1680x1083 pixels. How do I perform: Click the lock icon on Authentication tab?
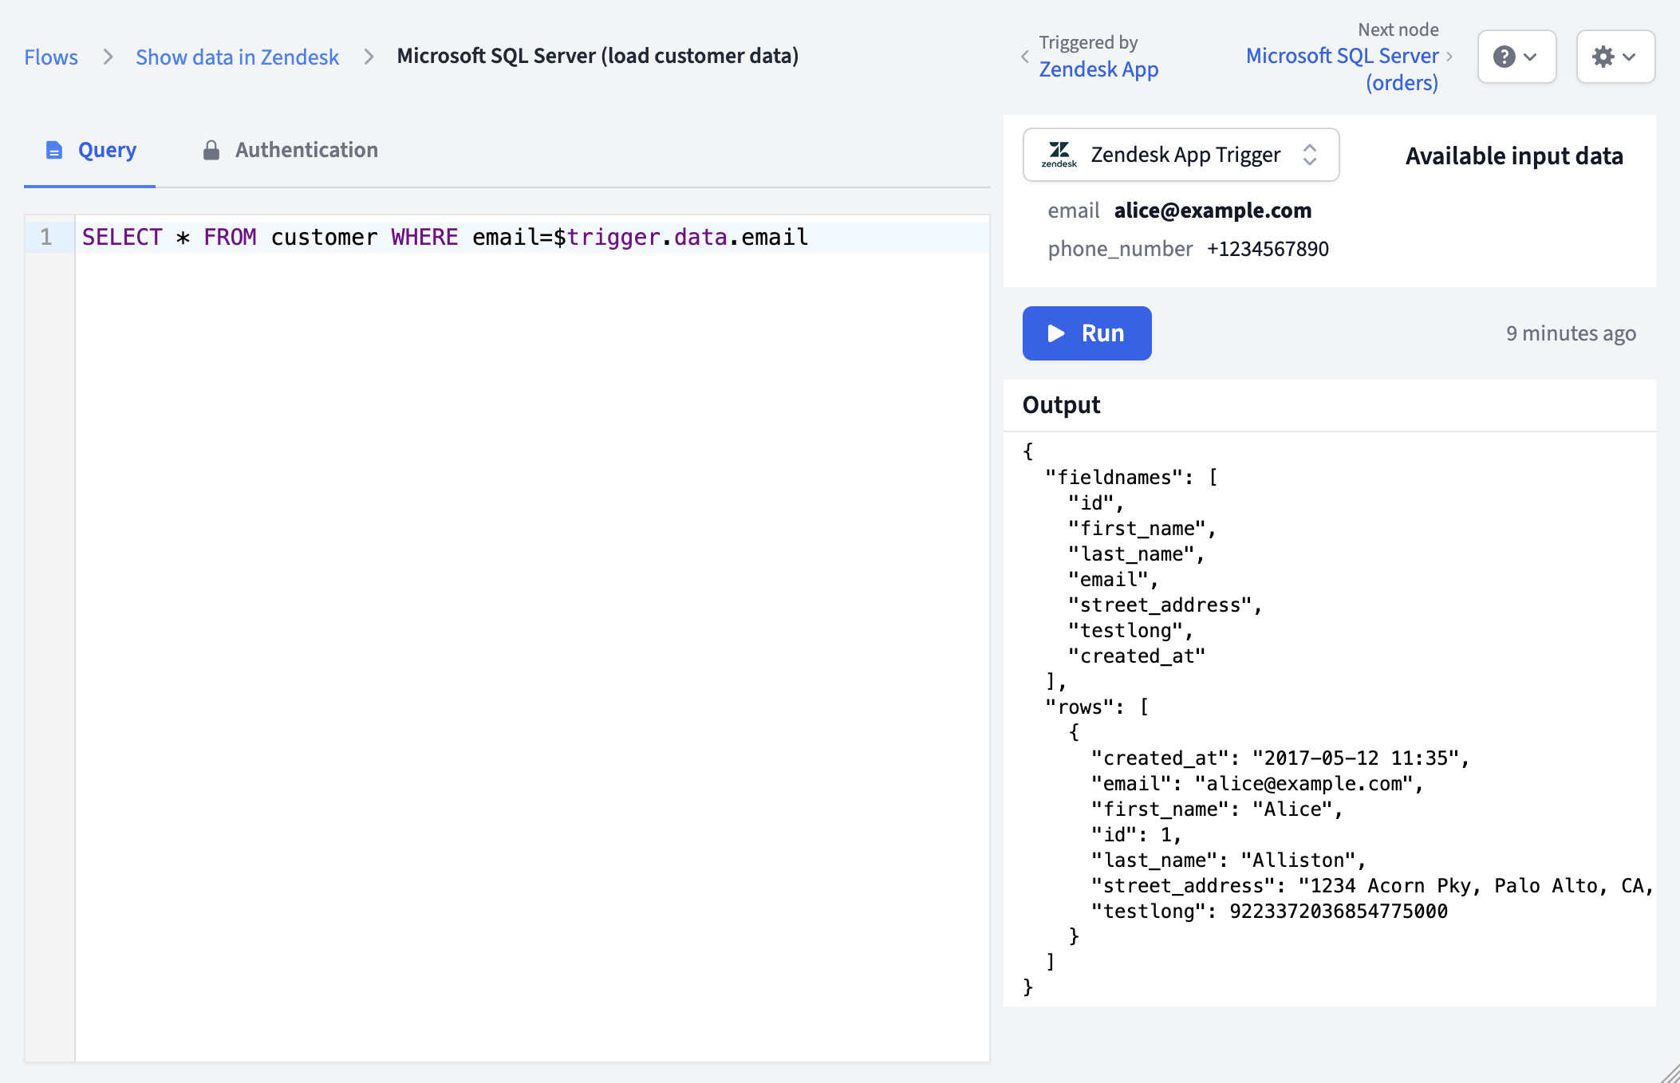click(x=211, y=150)
